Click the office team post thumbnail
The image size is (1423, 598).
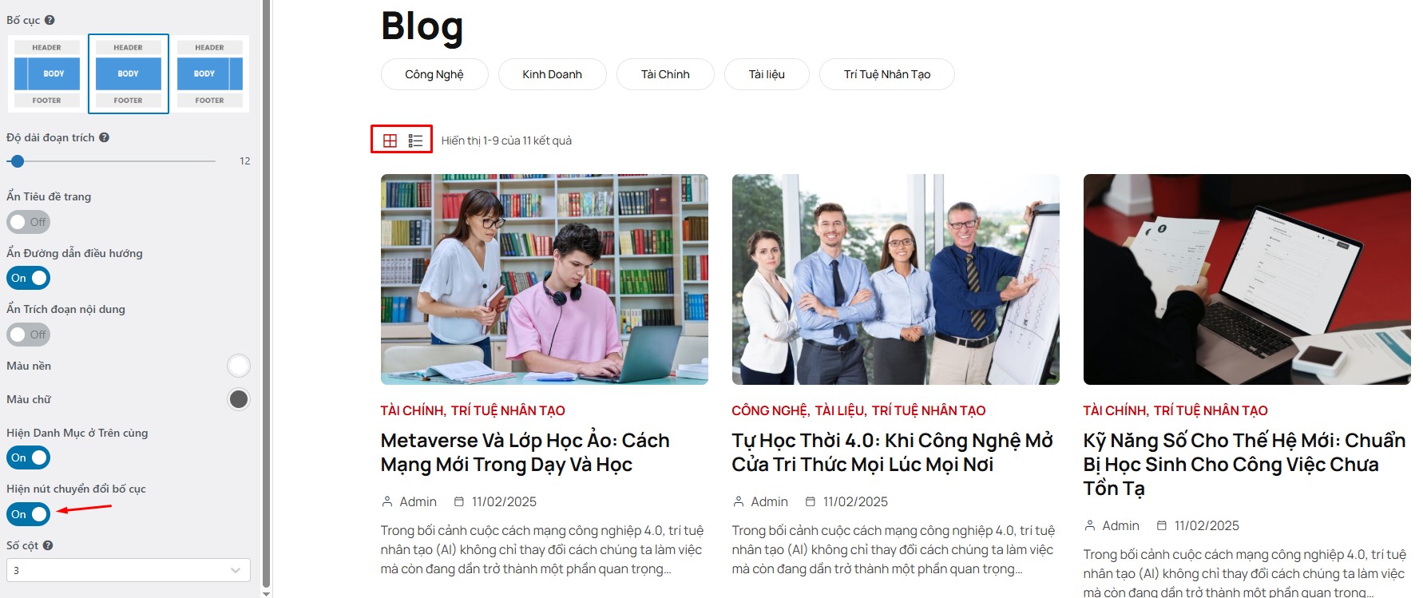(896, 279)
